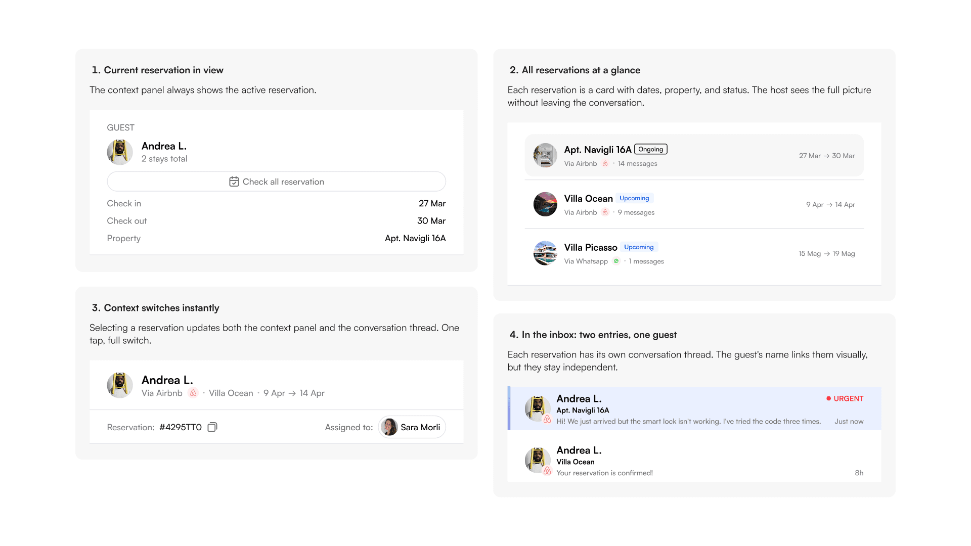
Task: Click the Whatsapp icon in Villa Picasso row
Action: coord(616,261)
